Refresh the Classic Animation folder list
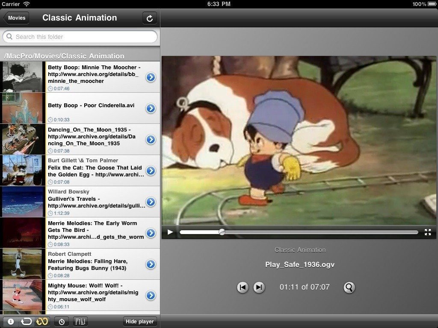The height and width of the screenshot is (328, 438). coord(149,18)
